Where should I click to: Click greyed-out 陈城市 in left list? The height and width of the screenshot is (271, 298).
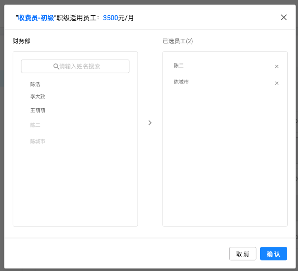(37, 141)
